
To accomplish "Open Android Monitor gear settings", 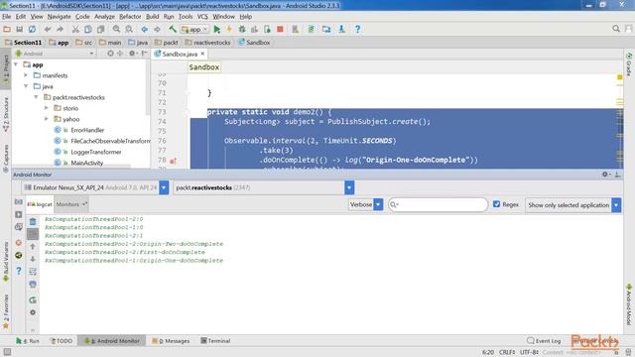I will 605,175.
